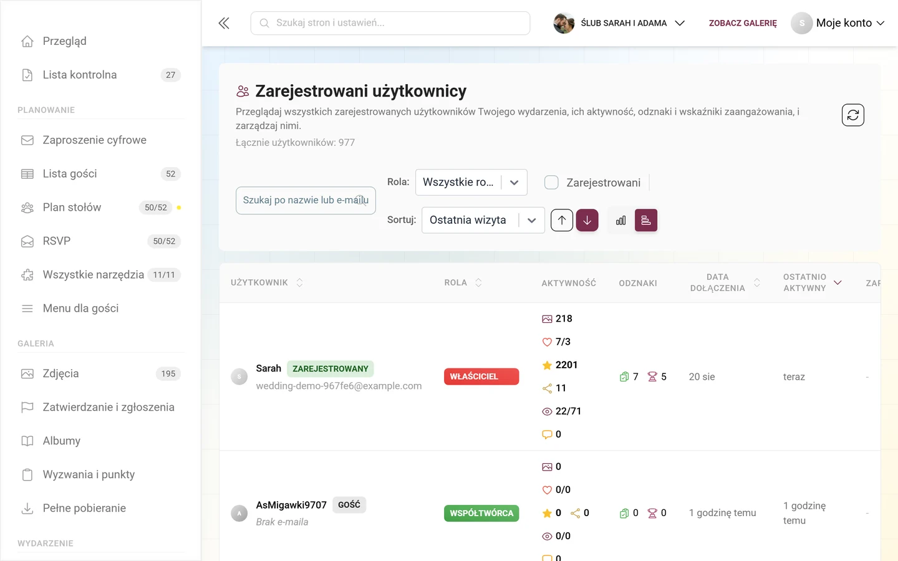Open the Ślub Sarah i Adama event selector
Viewport: 898px width, 561px height.
(619, 23)
